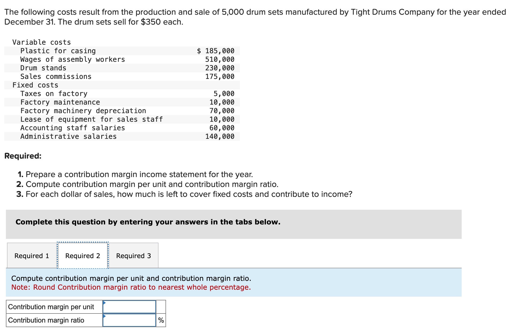Image resolution: width=512 pixels, height=329 pixels.
Task: Click the 60,000 amount
Action: click(222, 128)
